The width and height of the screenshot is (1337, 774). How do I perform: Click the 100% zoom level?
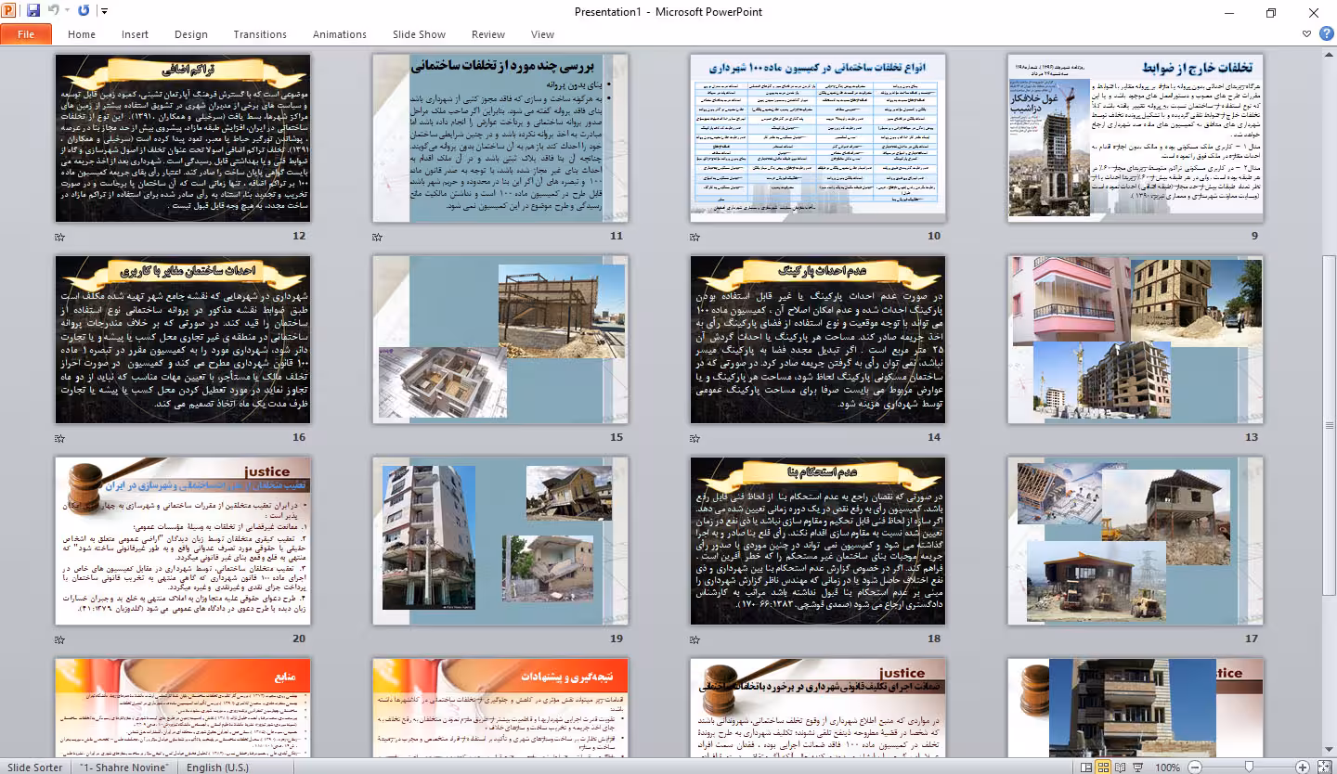point(1168,768)
